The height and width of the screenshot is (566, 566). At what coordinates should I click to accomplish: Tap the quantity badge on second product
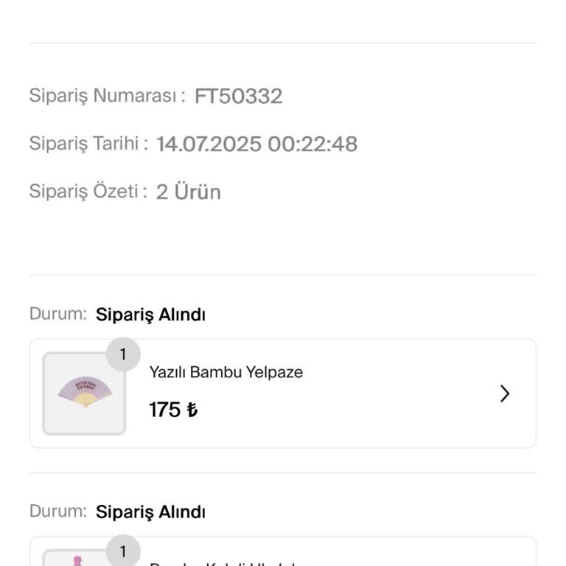[x=123, y=551]
